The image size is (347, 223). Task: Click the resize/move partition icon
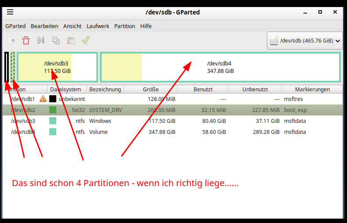point(40,40)
